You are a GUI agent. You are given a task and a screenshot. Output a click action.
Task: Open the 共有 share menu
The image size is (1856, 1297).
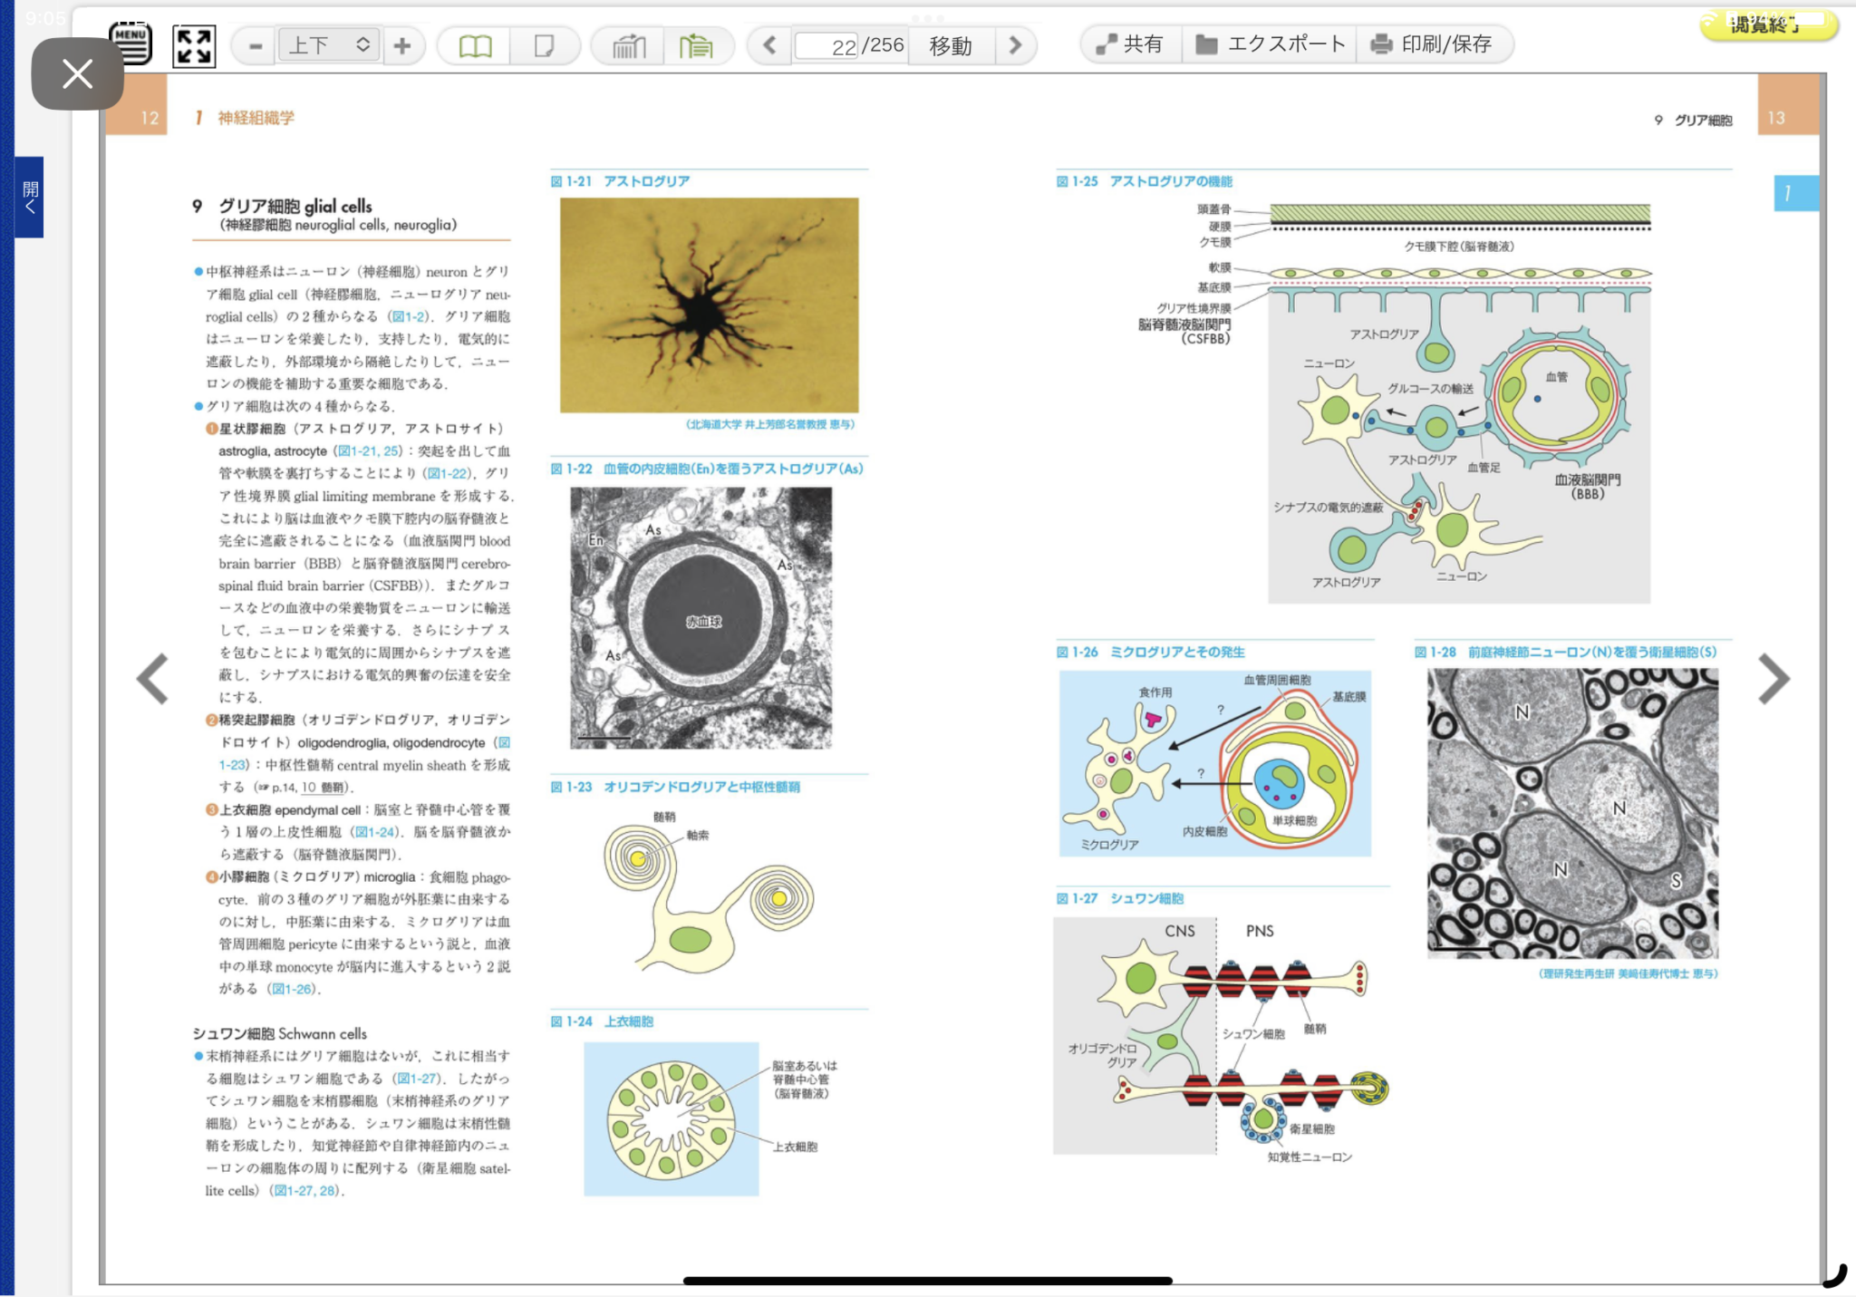(x=1129, y=44)
